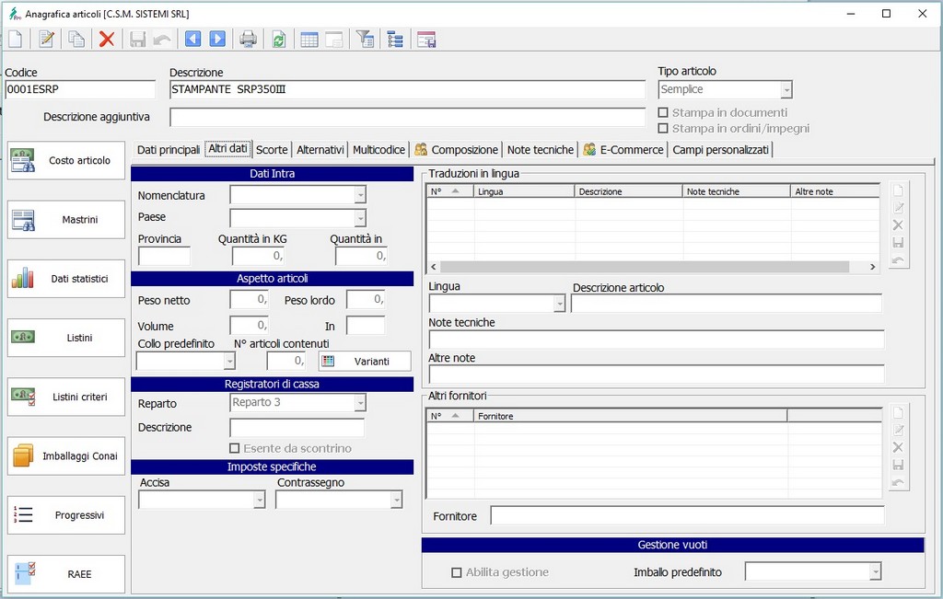Delete supplier row in Altri fornitori panel
943x599 pixels.
pos(898,447)
